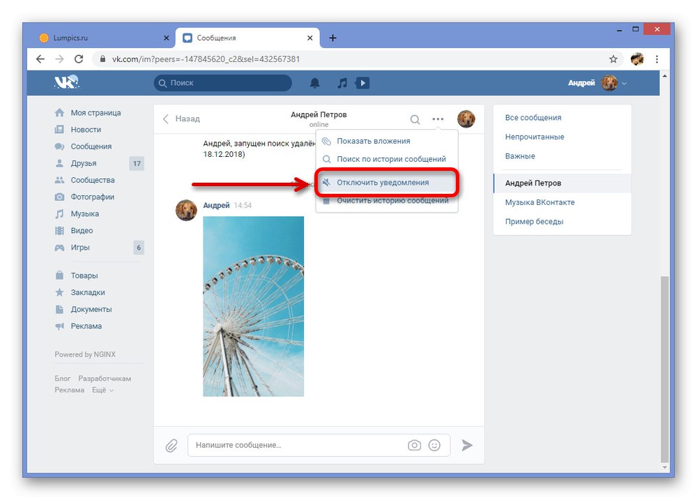The height and width of the screenshot is (500, 697).
Task: Select Поиск по истории сообщений
Action: click(x=387, y=159)
